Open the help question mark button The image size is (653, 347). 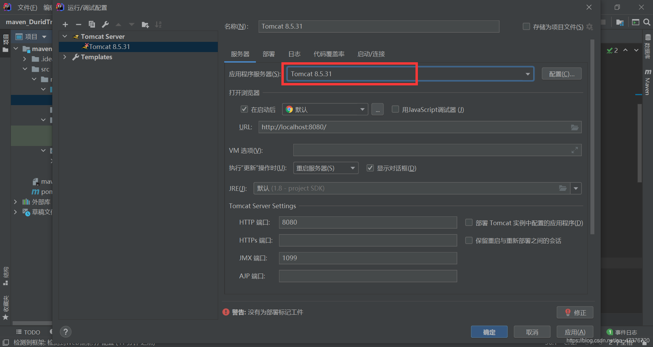point(66,332)
